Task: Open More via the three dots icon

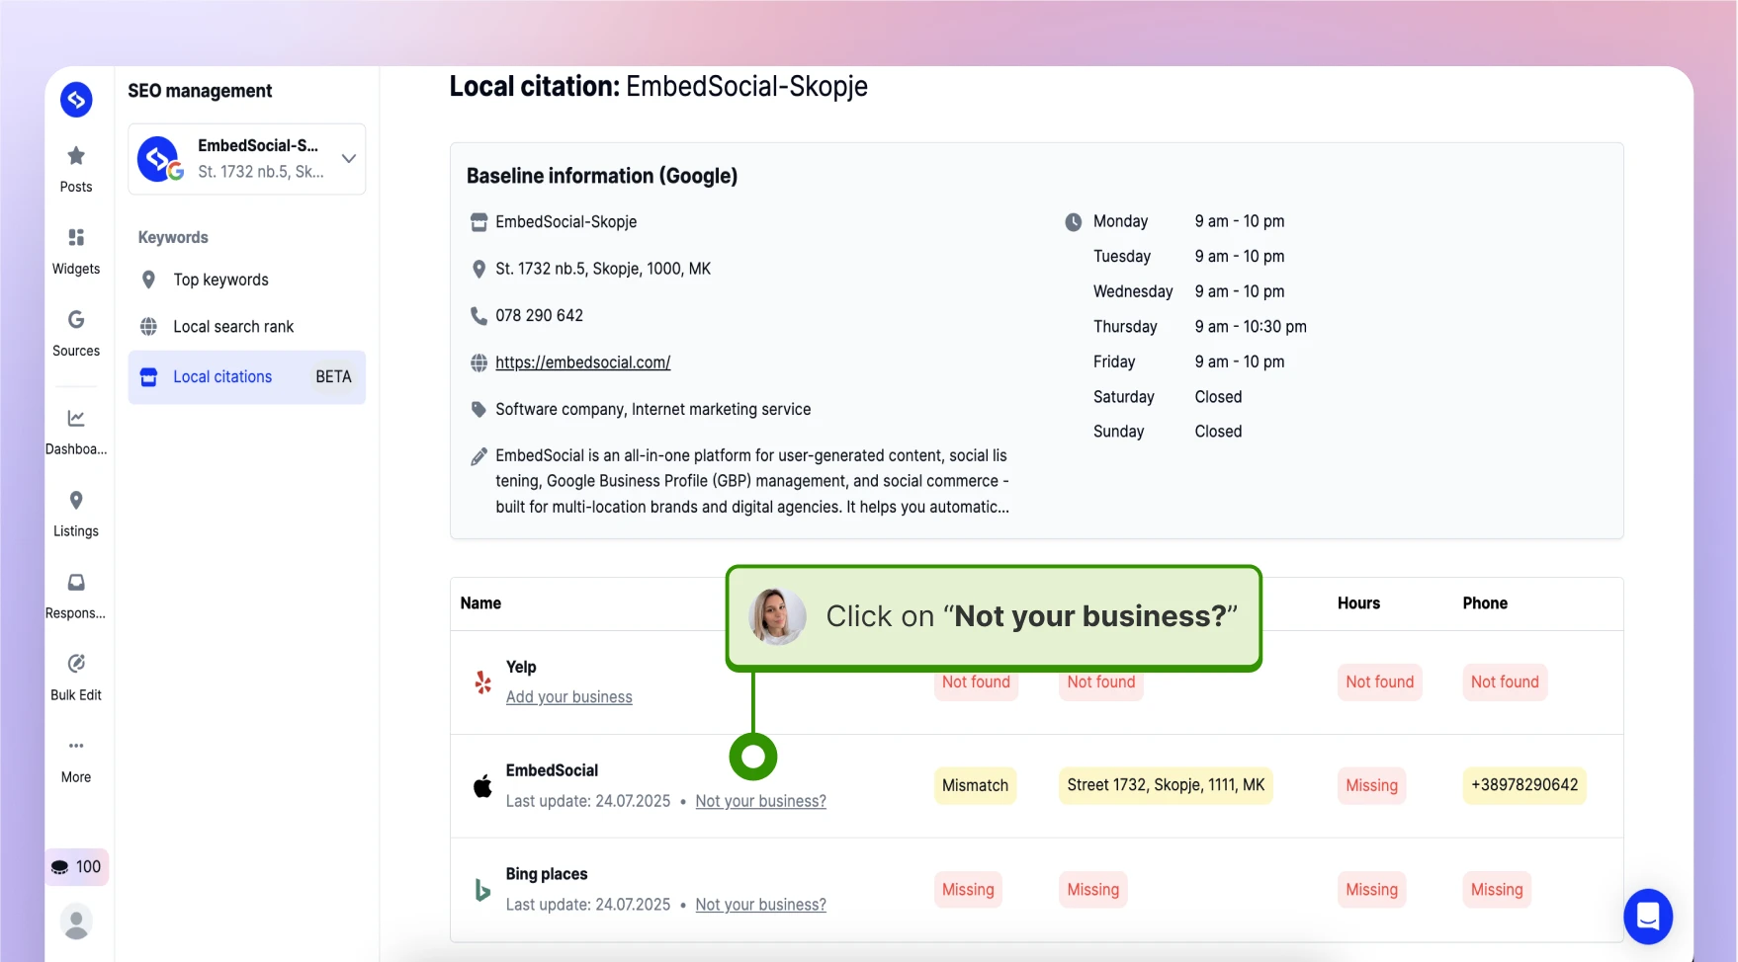Action: (x=76, y=746)
